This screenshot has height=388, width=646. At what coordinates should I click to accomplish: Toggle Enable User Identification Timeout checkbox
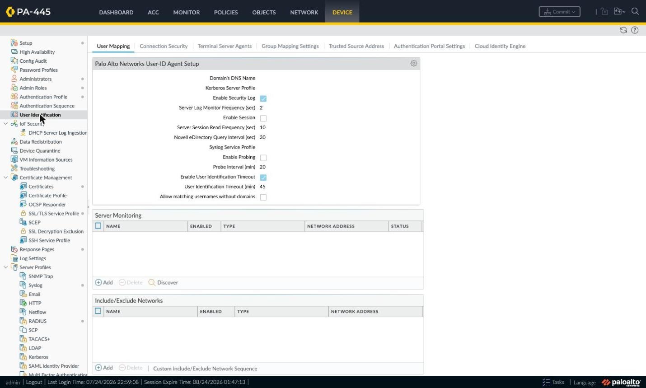coord(263,178)
